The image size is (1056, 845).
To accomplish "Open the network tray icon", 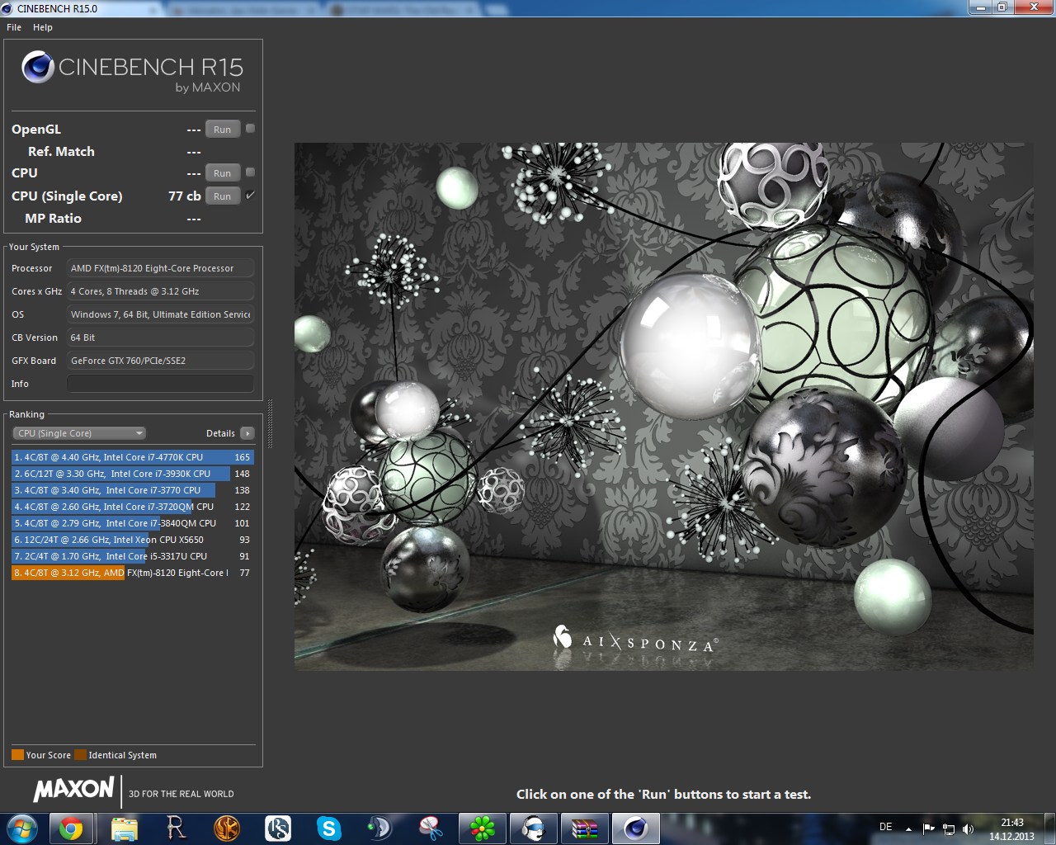I will click(x=949, y=828).
